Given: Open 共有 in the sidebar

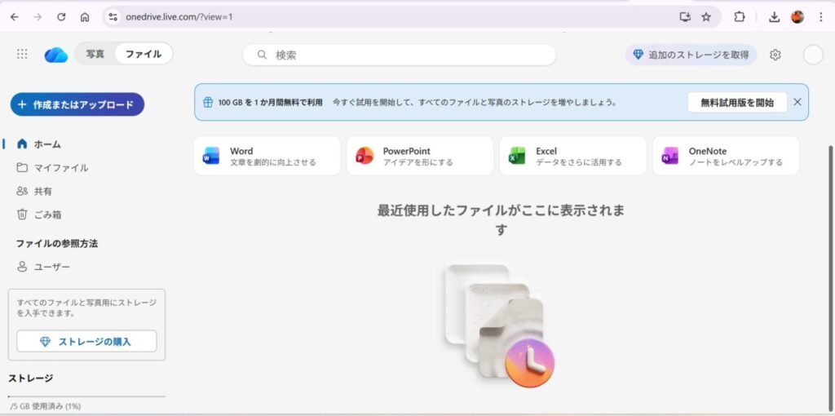Looking at the screenshot, I should pyautogui.click(x=43, y=191).
